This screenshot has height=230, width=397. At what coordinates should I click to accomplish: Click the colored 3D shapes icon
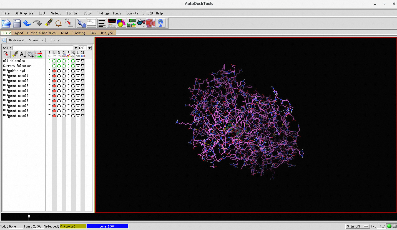tap(121, 23)
